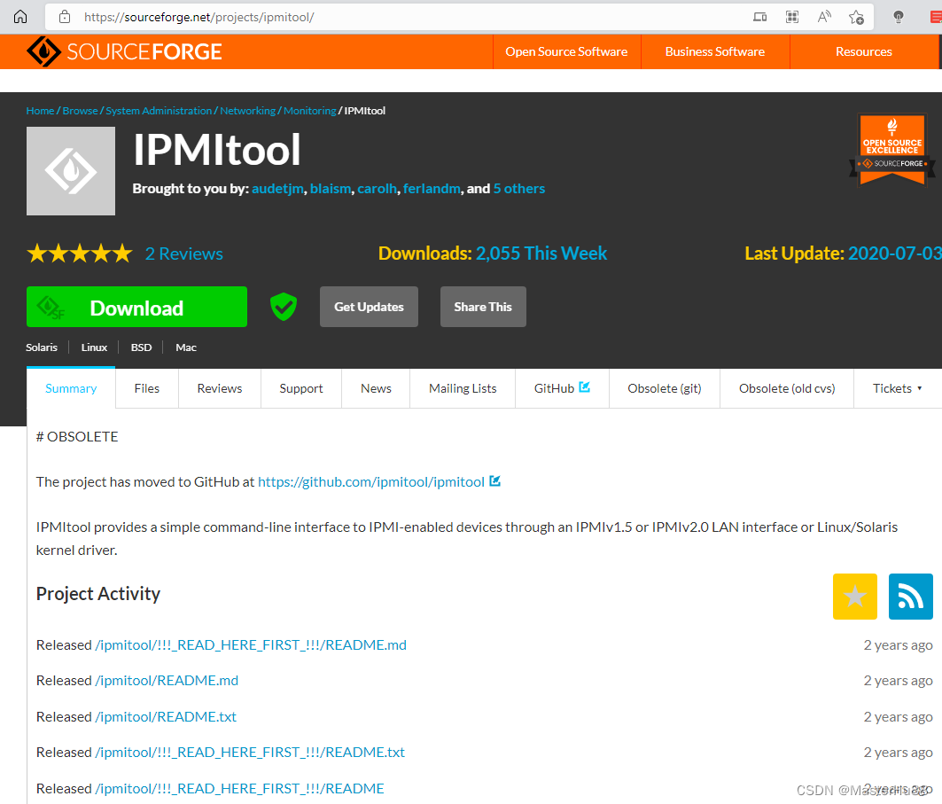
Task: Open the Business Software menu
Action: pyautogui.click(x=715, y=51)
